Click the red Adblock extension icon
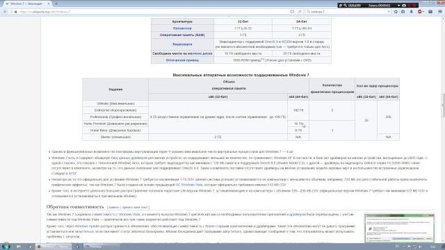Image resolution: width=445 pixels, height=250 pixels. [x=420, y=12]
